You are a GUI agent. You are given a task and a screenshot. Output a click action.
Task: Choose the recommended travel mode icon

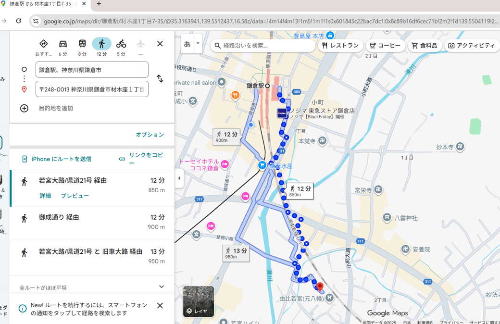point(43,44)
